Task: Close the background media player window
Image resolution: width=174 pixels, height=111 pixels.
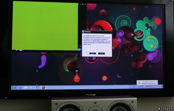Action: tap(85, 4)
